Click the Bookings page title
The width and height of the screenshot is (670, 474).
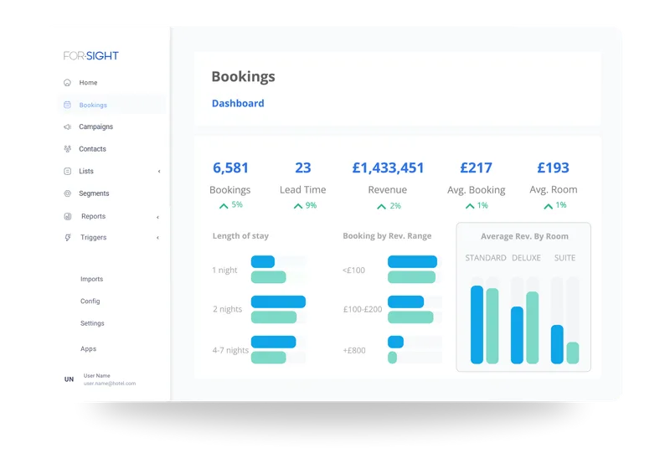[x=243, y=76]
